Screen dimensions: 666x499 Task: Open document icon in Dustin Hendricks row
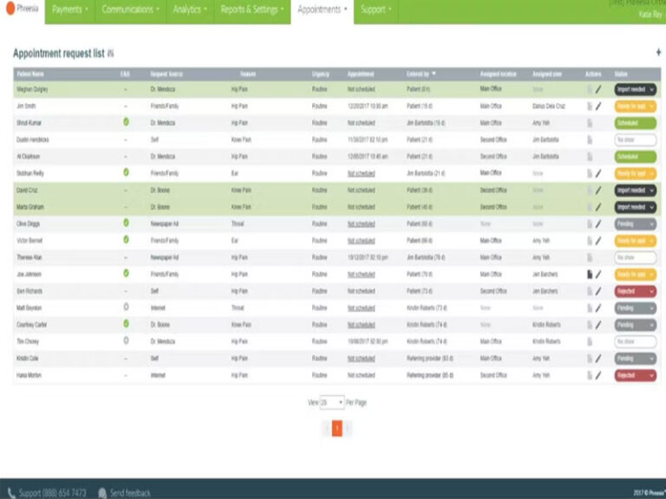(590, 139)
